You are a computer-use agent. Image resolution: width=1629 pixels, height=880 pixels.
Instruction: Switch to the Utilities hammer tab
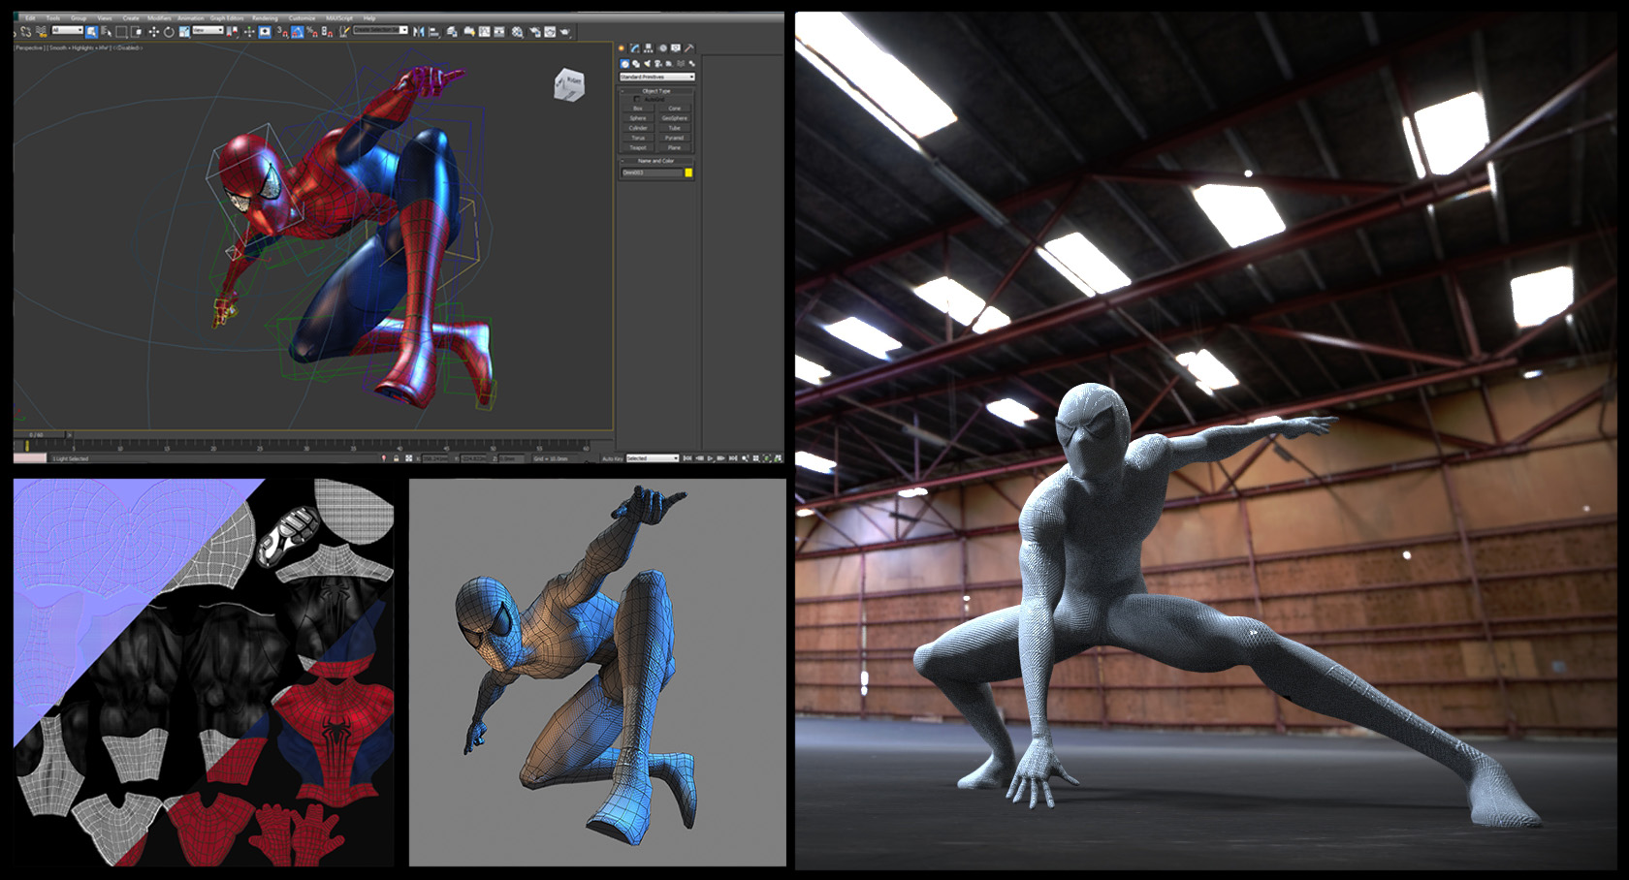(x=688, y=47)
